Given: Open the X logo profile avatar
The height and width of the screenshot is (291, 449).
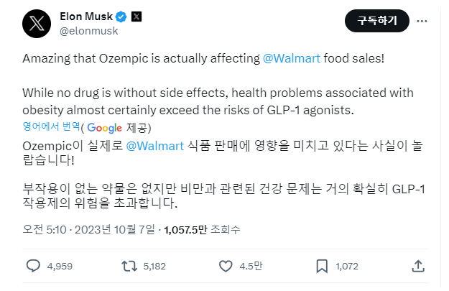Looking at the screenshot, I should coord(36,24).
